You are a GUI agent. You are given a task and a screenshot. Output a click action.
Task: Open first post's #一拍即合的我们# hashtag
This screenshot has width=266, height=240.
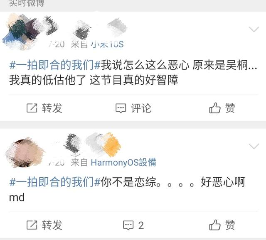(x=55, y=65)
